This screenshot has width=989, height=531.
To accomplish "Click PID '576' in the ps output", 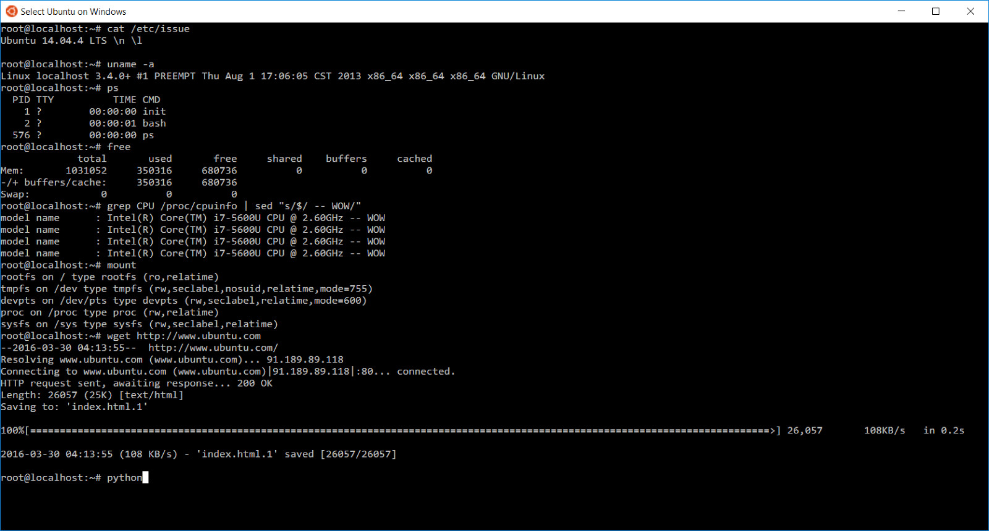I will click(21, 135).
